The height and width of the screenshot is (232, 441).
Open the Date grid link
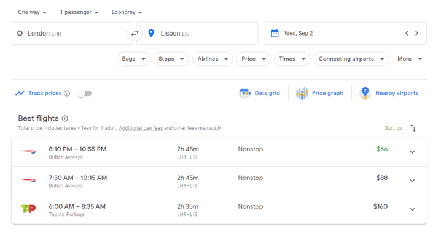(267, 93)
